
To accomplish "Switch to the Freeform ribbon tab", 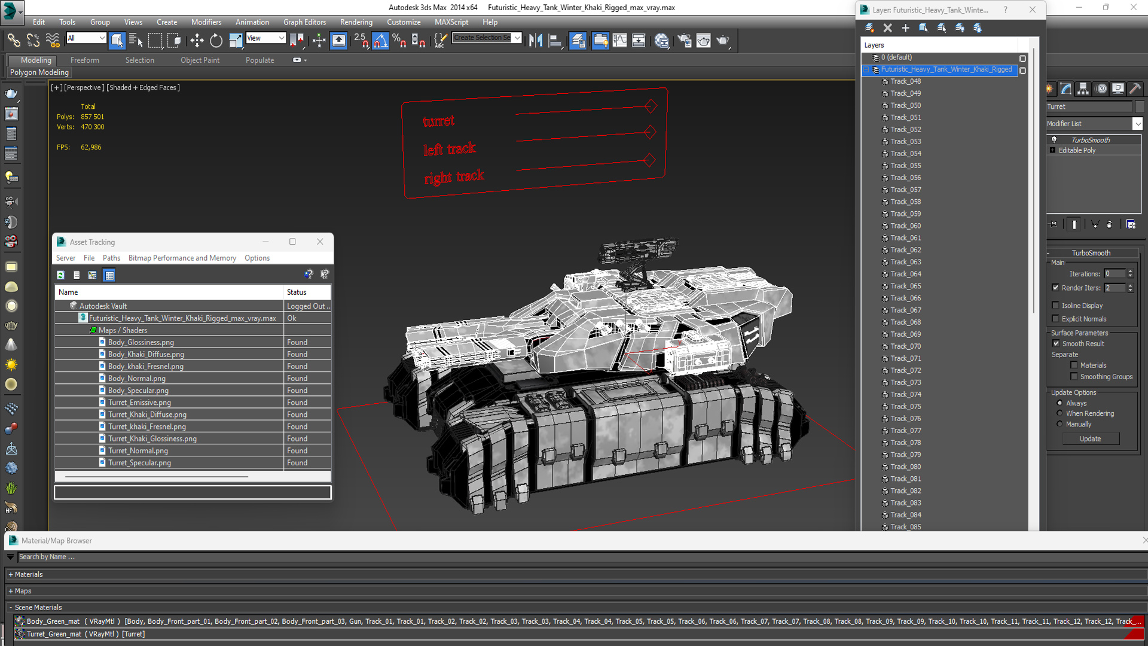I will 84,60.
